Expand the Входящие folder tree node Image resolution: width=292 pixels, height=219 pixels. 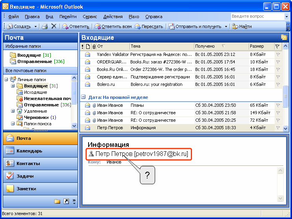pyautogui.click(x=13, y=86)
